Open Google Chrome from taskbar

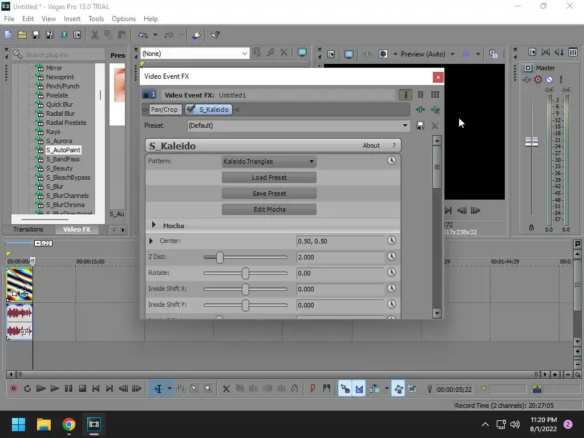tap(69, 424)
